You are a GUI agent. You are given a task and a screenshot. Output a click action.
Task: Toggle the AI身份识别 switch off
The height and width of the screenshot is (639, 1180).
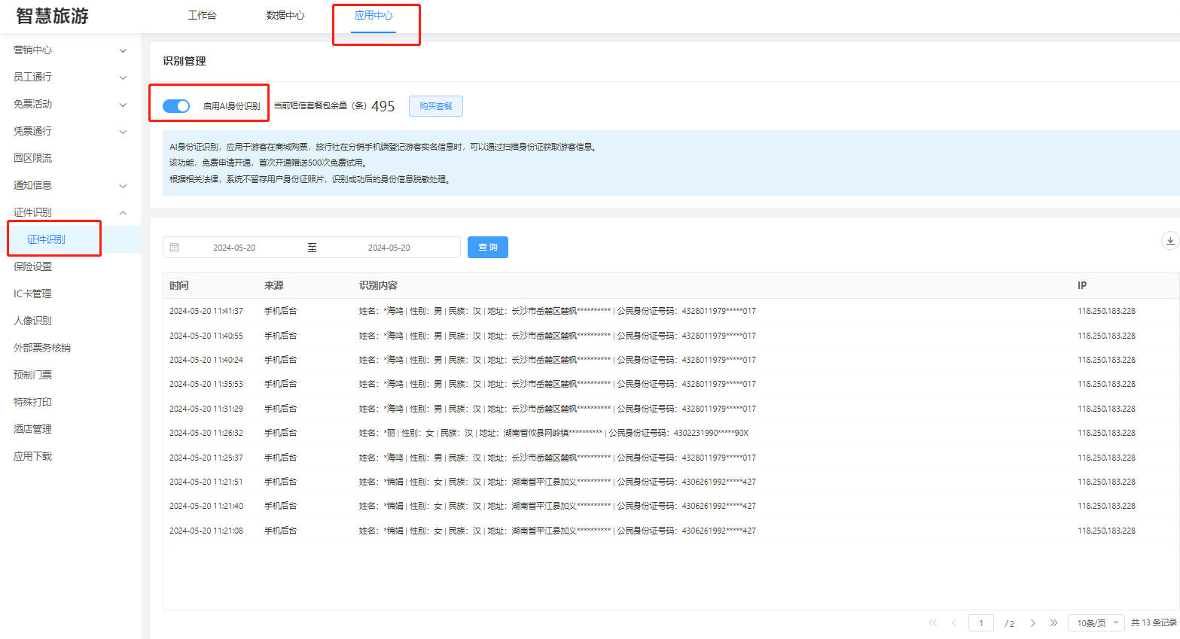coord(176,106)
